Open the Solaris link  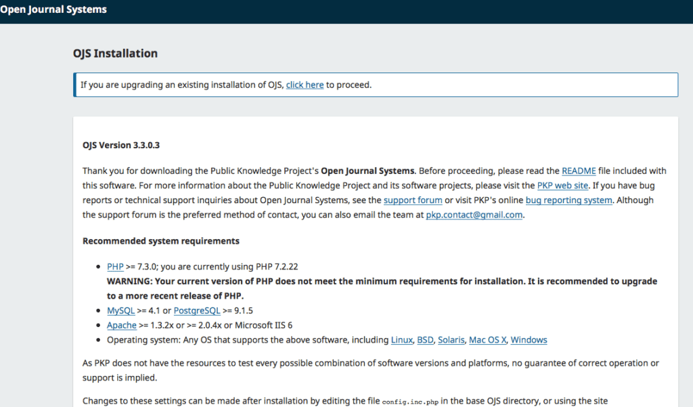pos(451,340)
